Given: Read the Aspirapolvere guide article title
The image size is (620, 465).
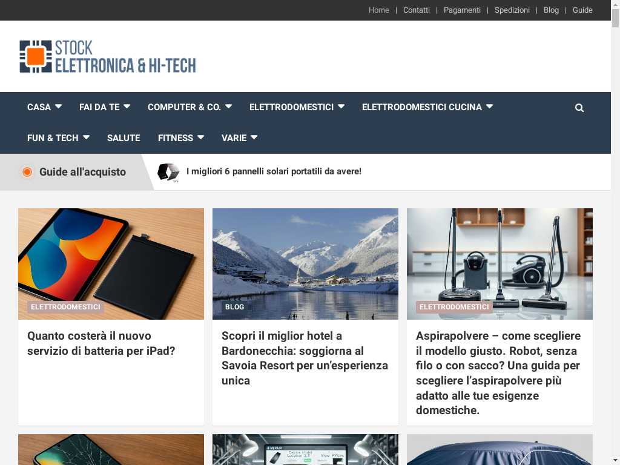Looking at the screenshot, I should pyautogui.click(x=498, y=373).
